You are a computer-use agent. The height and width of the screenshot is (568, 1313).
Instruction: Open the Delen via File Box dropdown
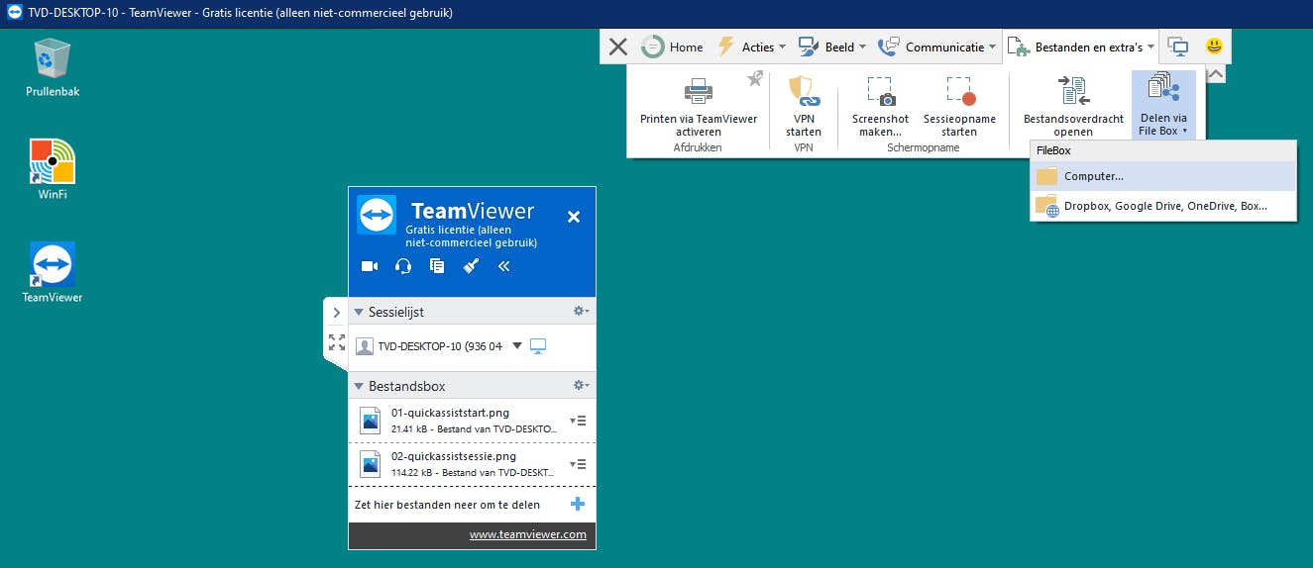pyautogui.click(x=1163, y=105)
